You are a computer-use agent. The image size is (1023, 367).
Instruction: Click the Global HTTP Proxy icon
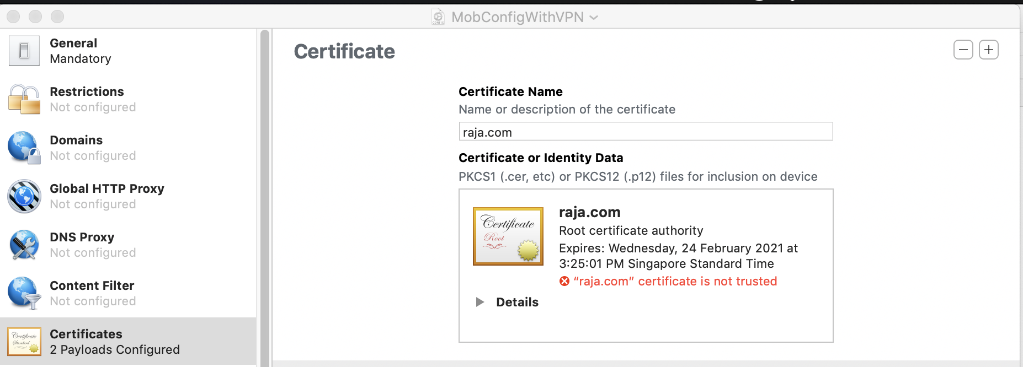click(24, 196)
